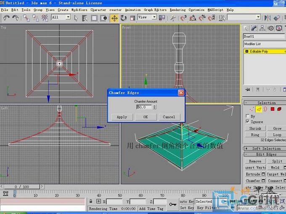Click Apply in Chamfer Edges dialog

tap(122, 117)
